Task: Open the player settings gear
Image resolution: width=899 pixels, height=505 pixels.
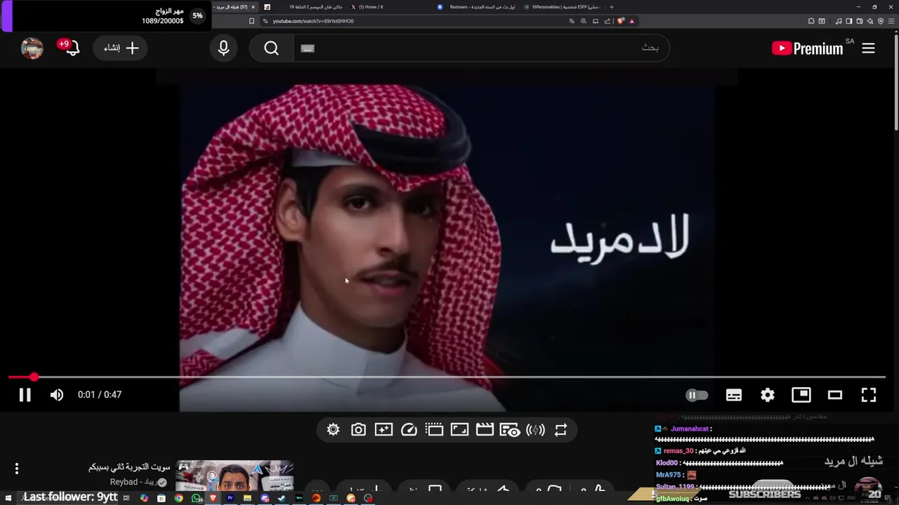Action: tap(768, 395)
